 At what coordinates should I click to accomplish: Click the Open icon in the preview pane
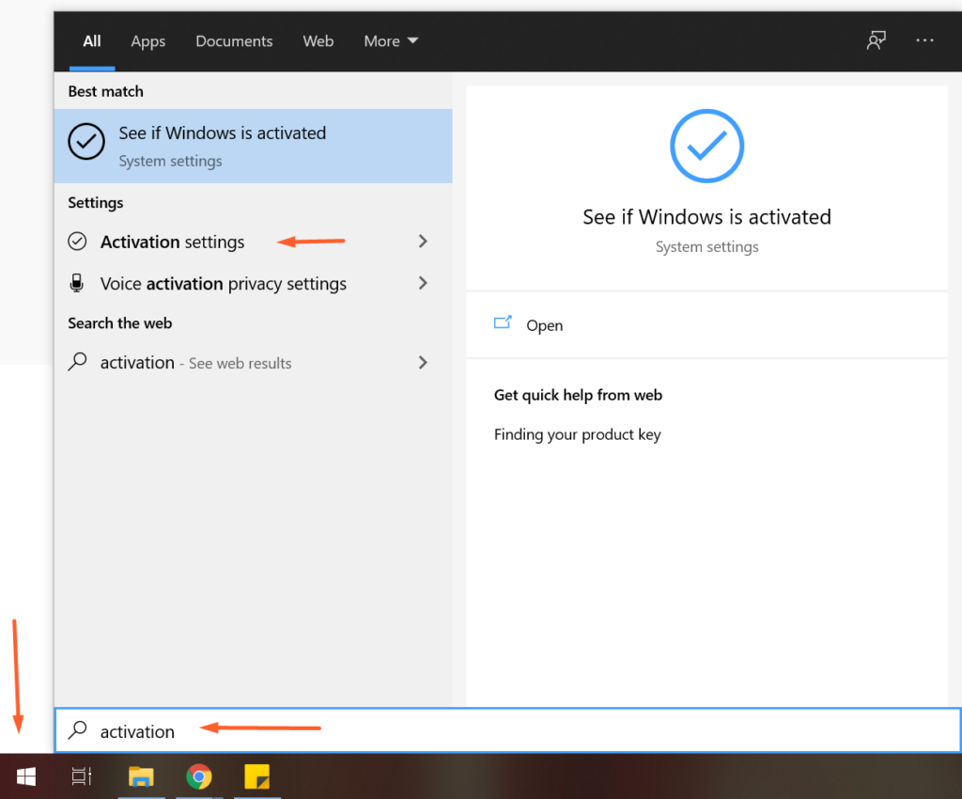tap(503, 322)
